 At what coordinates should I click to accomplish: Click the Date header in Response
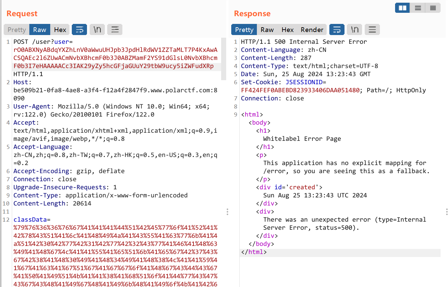305,74
